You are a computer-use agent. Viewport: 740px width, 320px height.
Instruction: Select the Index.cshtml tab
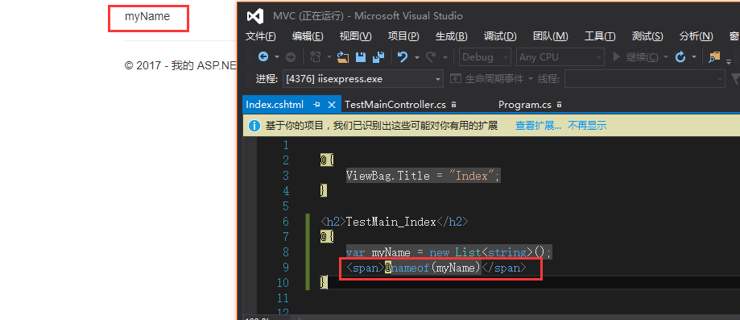(275, 105)
